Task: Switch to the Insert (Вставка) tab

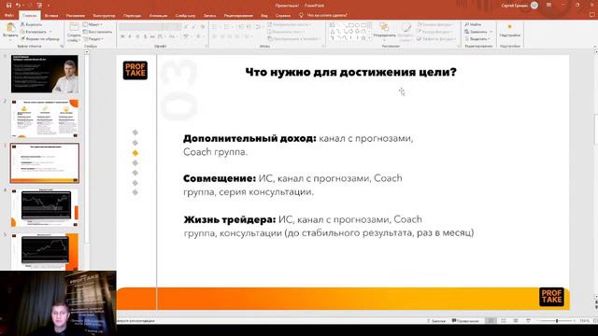Action: [x=51, y=16]
